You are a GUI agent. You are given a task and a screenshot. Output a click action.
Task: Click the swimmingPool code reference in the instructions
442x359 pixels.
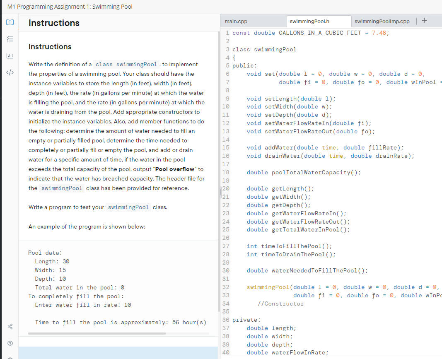62,188
